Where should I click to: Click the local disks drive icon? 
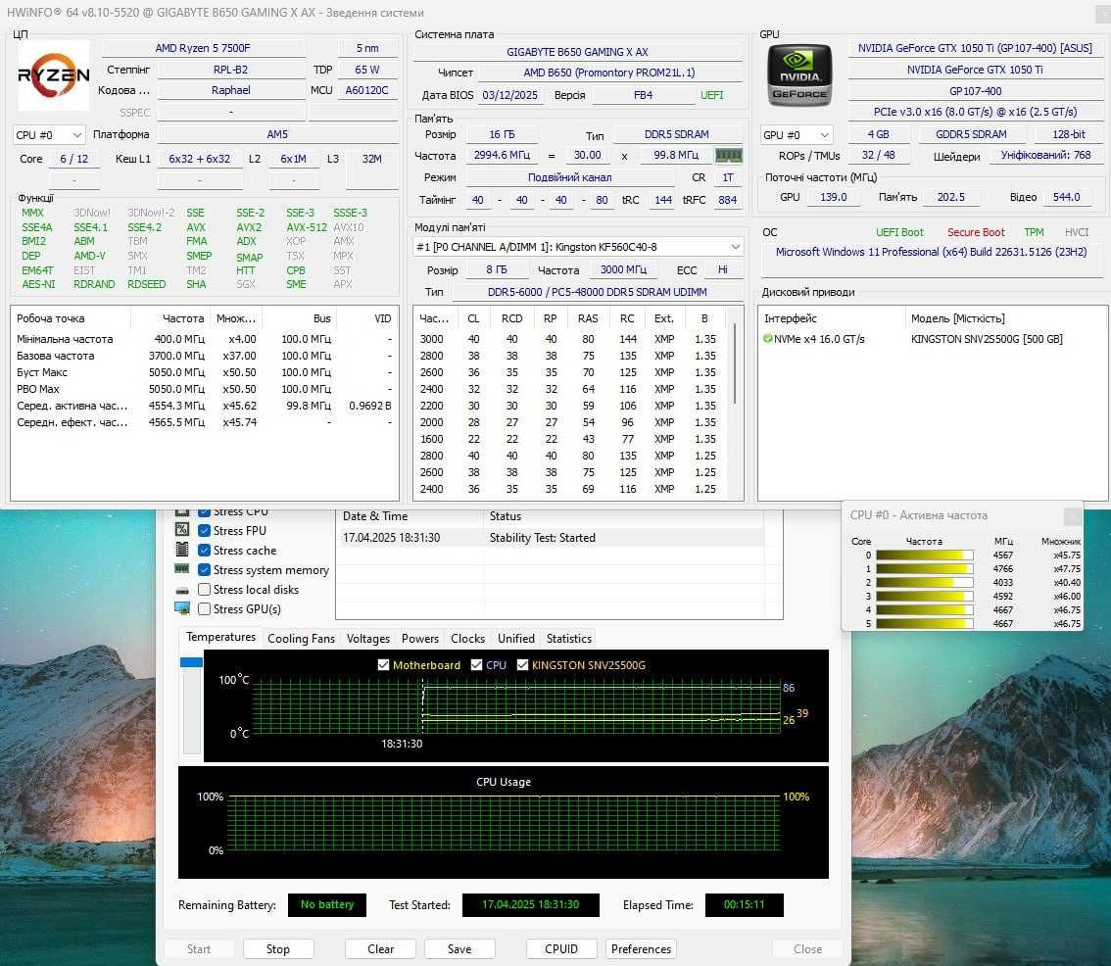[182, 590]
